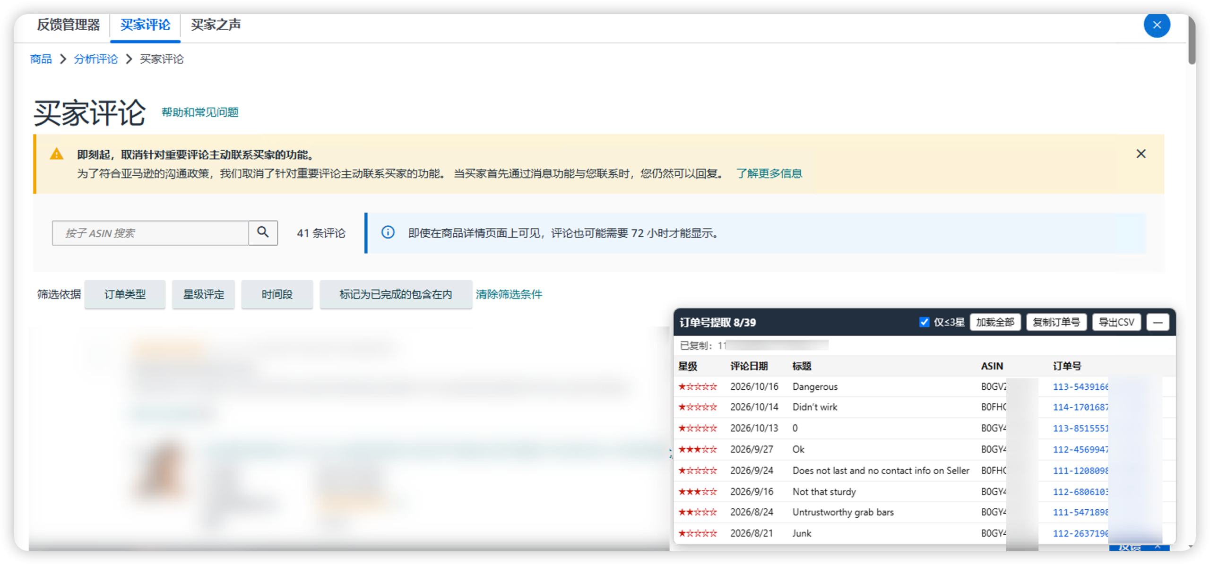Click the 分析评论 breadcrumb link
This screenshot has height=565, width=1210.
click(x=95, y=59)
